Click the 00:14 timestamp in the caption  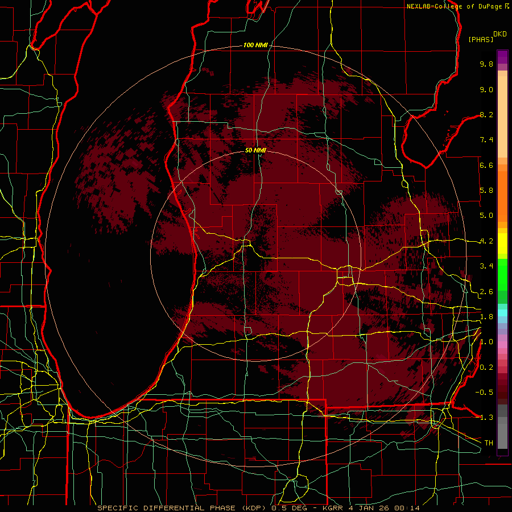407,508
